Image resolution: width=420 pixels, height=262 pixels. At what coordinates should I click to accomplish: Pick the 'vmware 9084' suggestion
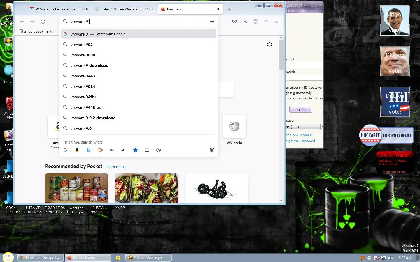(139, 86)
